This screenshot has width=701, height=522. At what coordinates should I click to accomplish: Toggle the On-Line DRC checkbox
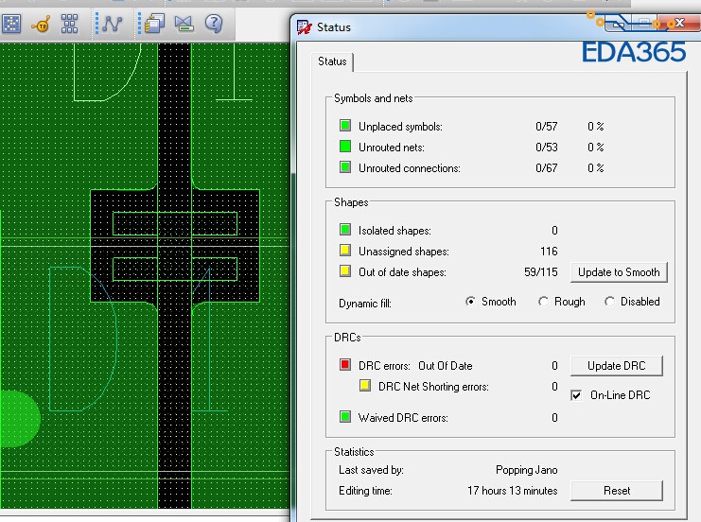[x=577, y=395]
